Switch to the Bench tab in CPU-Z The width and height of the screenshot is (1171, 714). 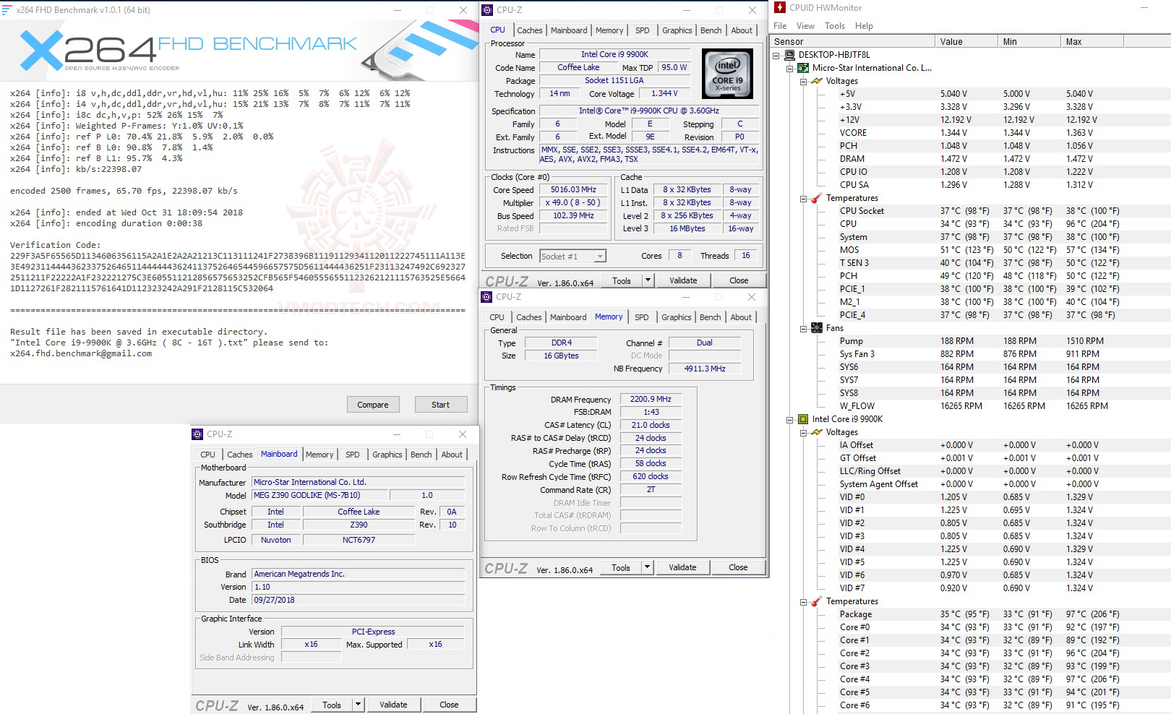(x=711, y=30)
